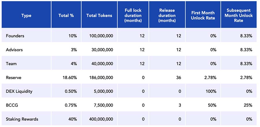260x127 pixels.
Task: Click the Advisors row label
Action: tap(14, 50)
